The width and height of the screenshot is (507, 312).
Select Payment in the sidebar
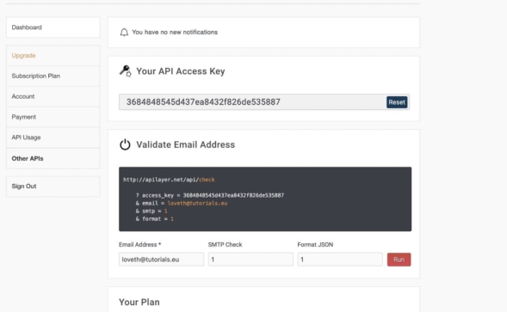53,117
